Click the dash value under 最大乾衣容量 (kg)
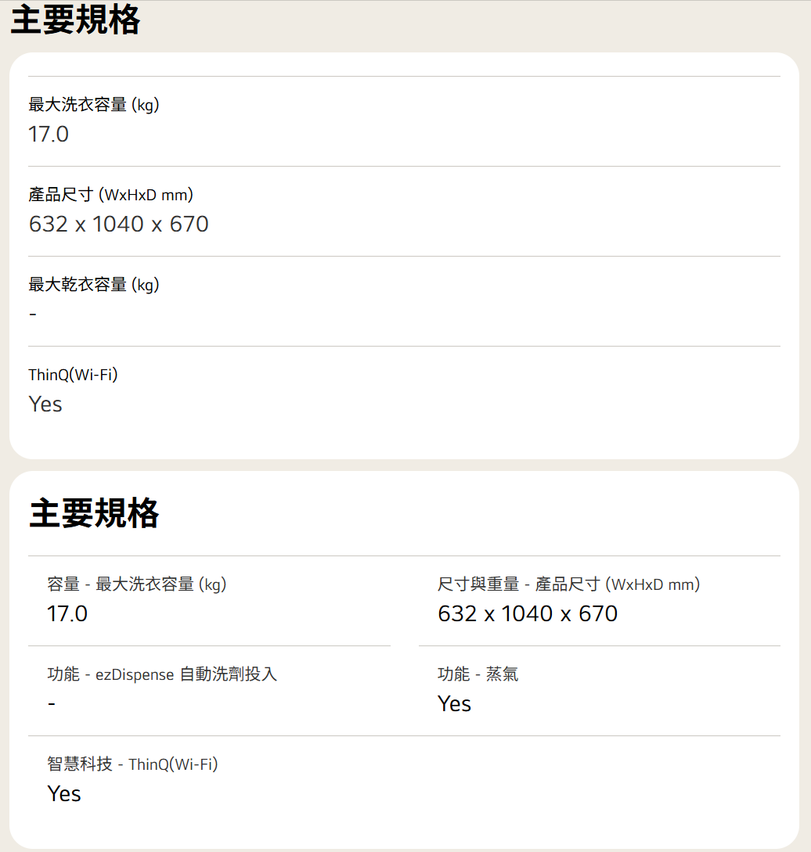811x852 pixels. coord(33,315)
